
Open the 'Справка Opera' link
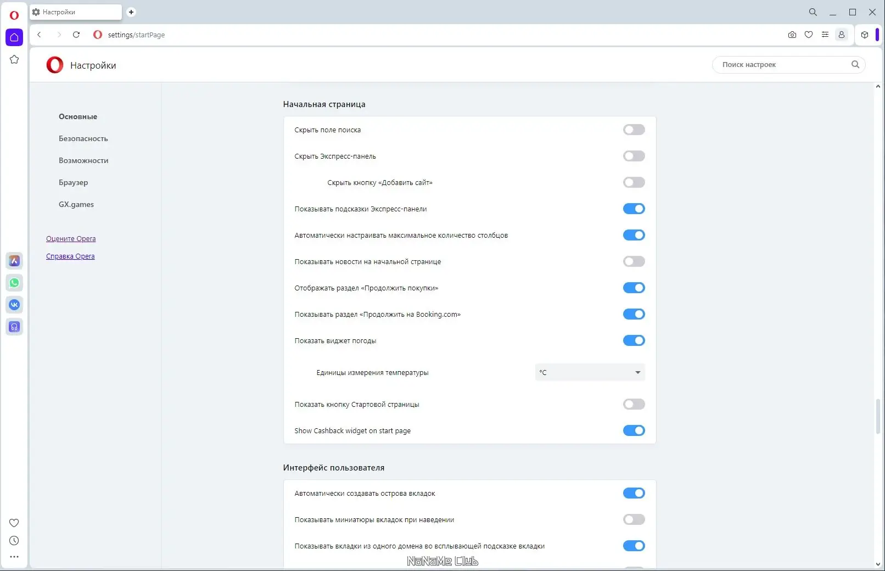(70, 256)
